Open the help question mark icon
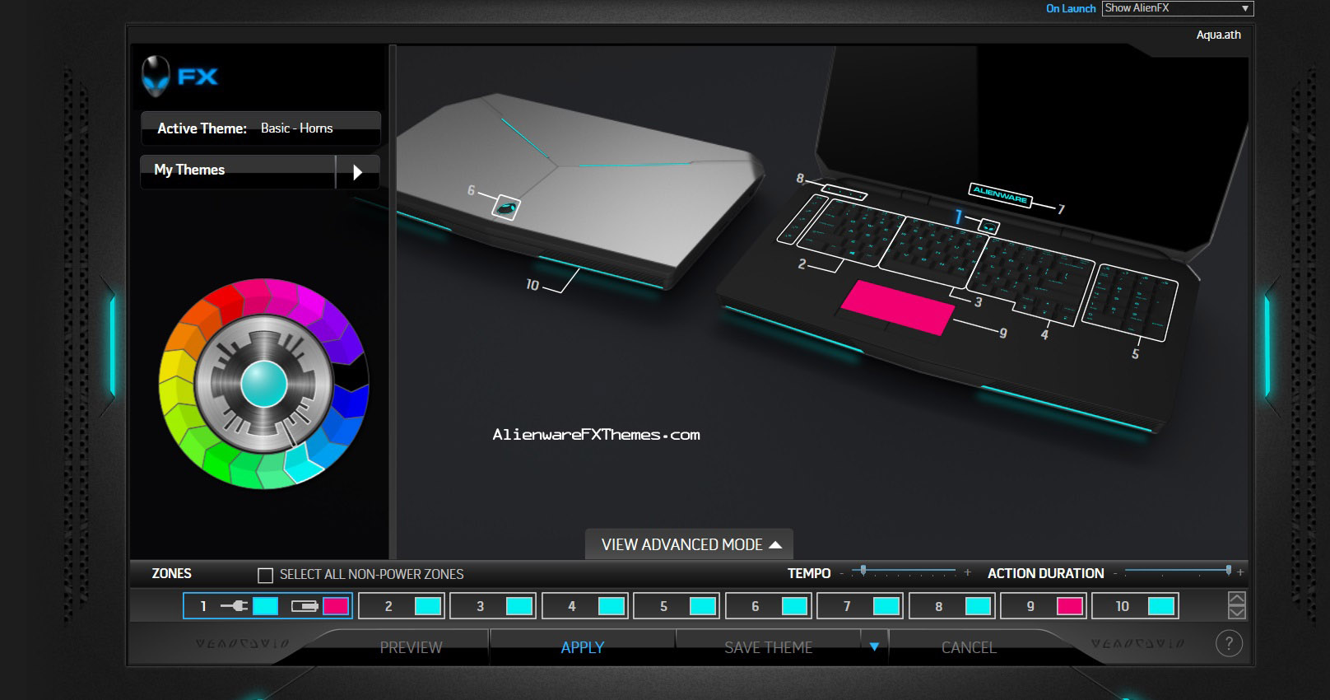1330x700 pixels. coord(1229,644)
